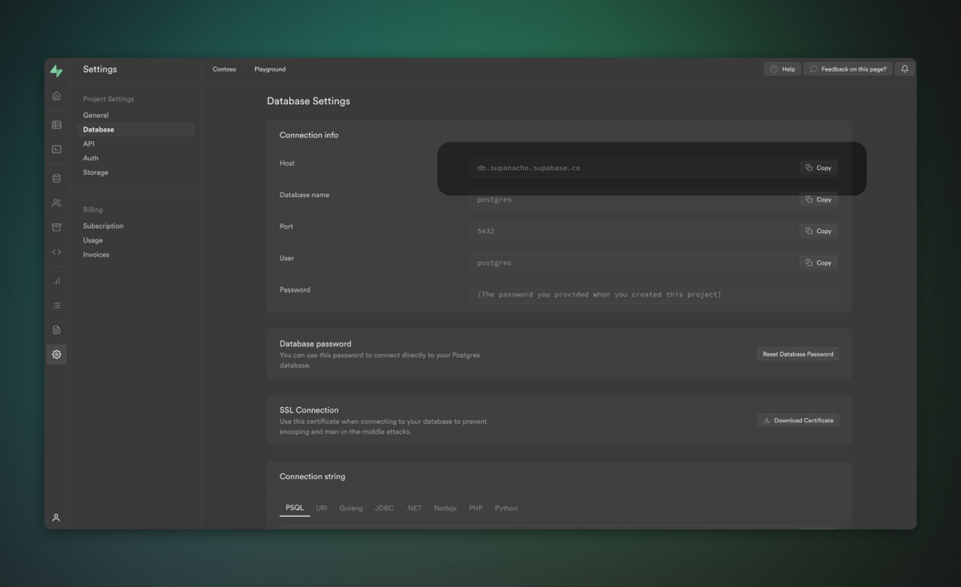This screenshot has height=587, width=961.
Task: Switch to the Golang connection string tab
Action: click(351, 508)
